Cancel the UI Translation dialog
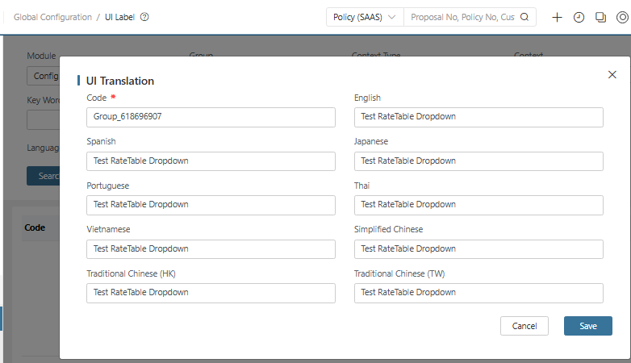Viewport: 631px width, 363px height. pyautogui.click(x=524, y=326)
